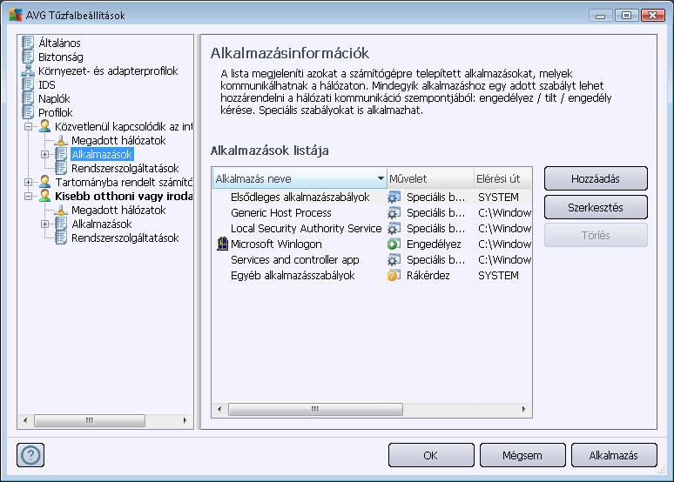This screenshot has width=674, height=482.
Task: Click the AVG logo in the title bar
Action: tap(16, 15)
